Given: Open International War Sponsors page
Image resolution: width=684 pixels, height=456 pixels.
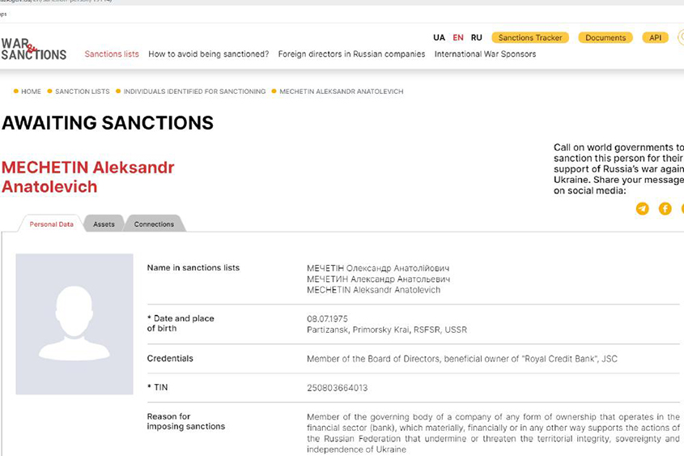Looking at the screenshot, I should coord(485,54).
